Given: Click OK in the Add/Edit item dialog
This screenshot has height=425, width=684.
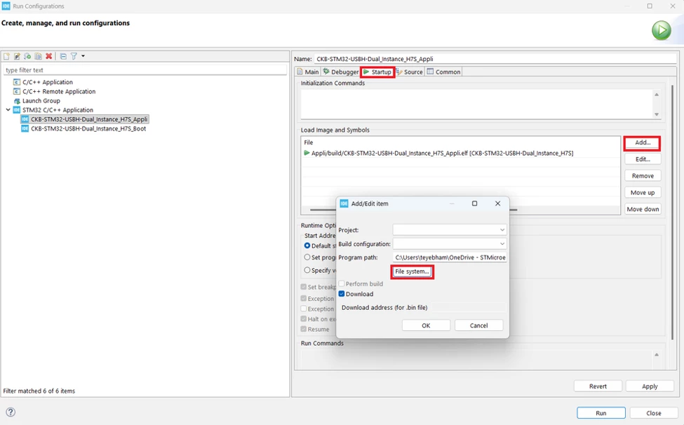Looking at the screenshot, I should click(x=427, y=325).
